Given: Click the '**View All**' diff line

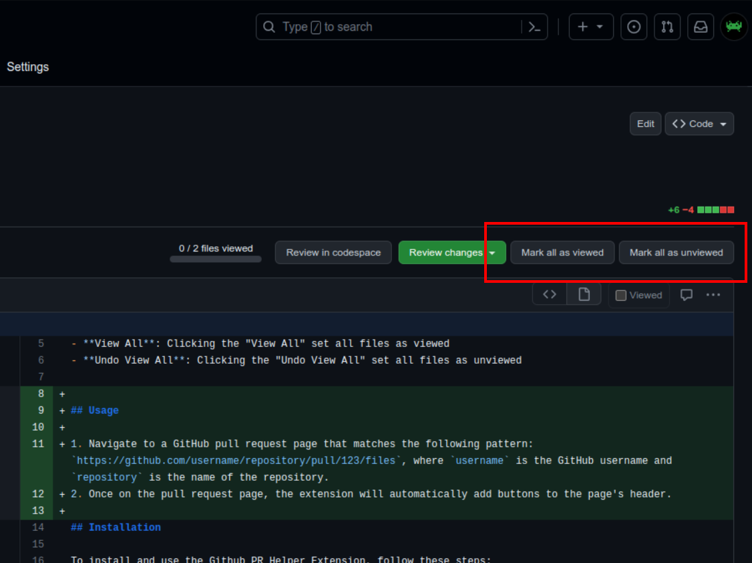Looking at the screenshot, I should [x=260, y=344].
